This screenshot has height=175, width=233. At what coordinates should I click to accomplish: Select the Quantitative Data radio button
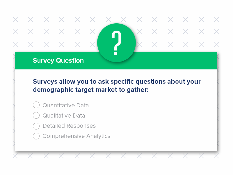(36, 105)
